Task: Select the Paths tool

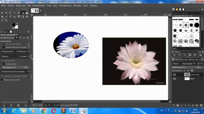Action: point(23,16)
